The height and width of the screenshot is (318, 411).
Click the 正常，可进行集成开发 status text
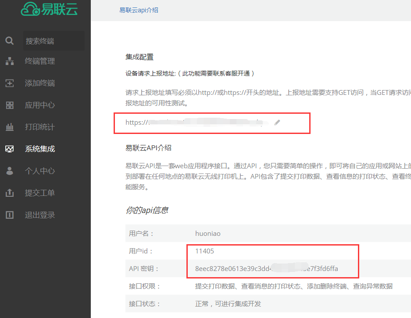228,304
